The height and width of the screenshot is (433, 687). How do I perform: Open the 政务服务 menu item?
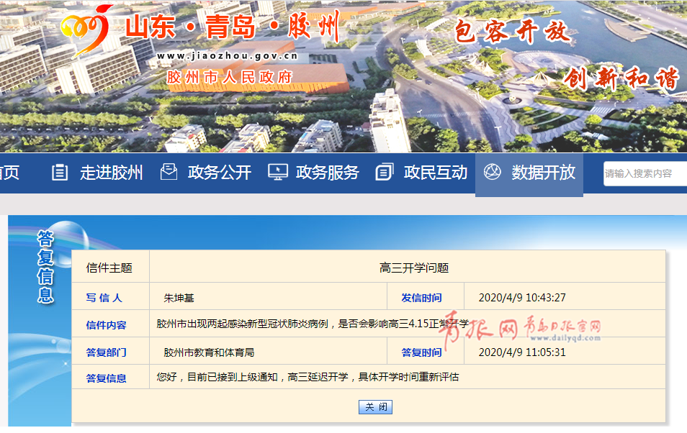click(327, 173)
